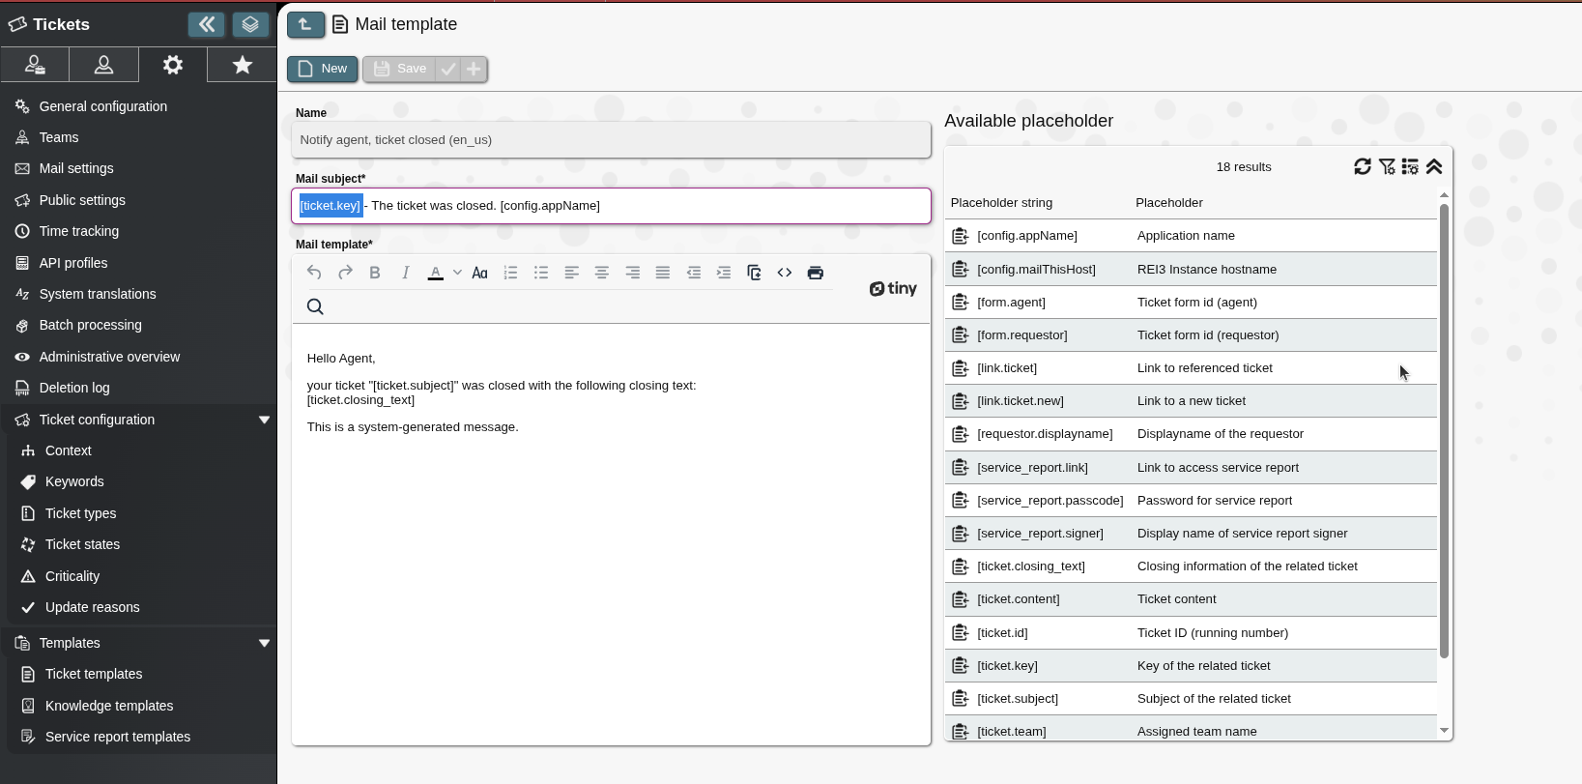Click the print icon in editor toolbar
This screenshot has width=1582, height=784.
point(815,273)
